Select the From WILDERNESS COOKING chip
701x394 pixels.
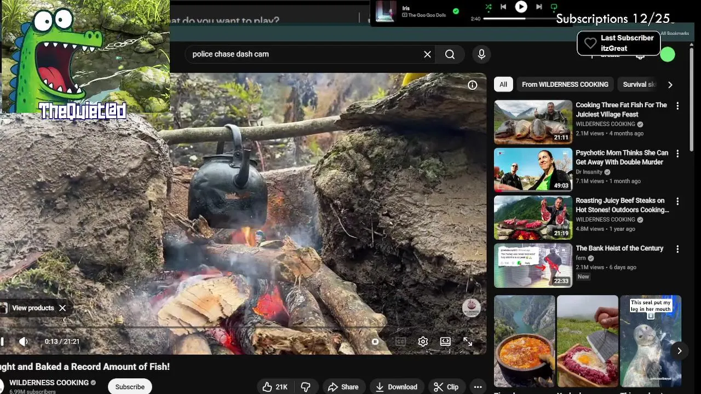[565, 84]
